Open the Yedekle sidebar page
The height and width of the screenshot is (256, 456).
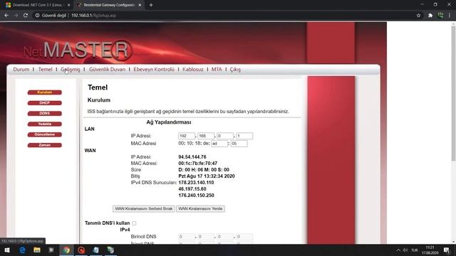[44, 124]
